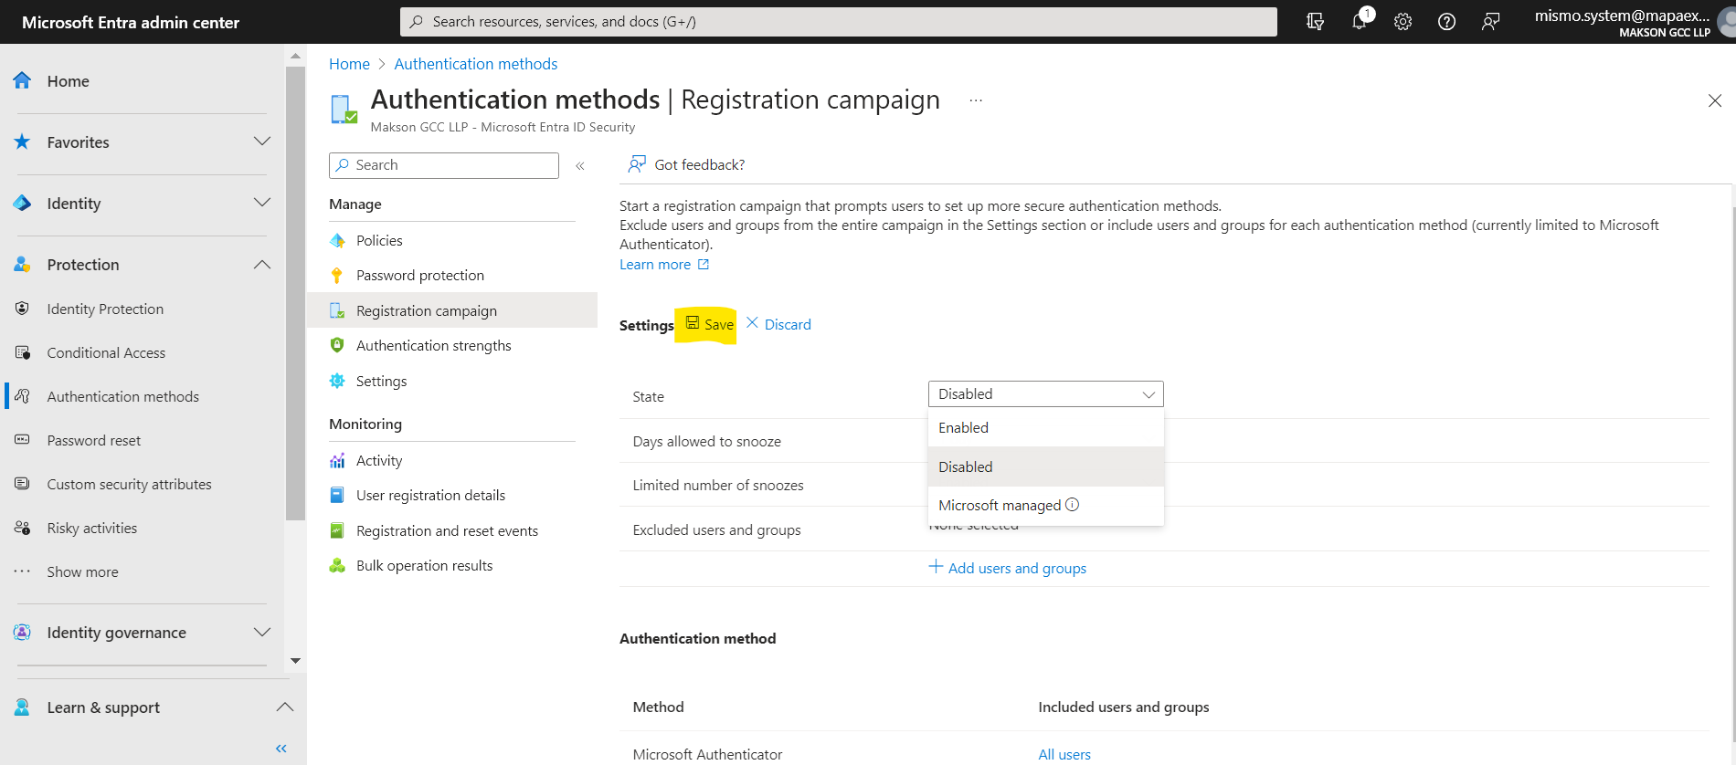Open the All users link
The height and width of the screenshot is (765, 1736).
click(x=1064, y=754)
